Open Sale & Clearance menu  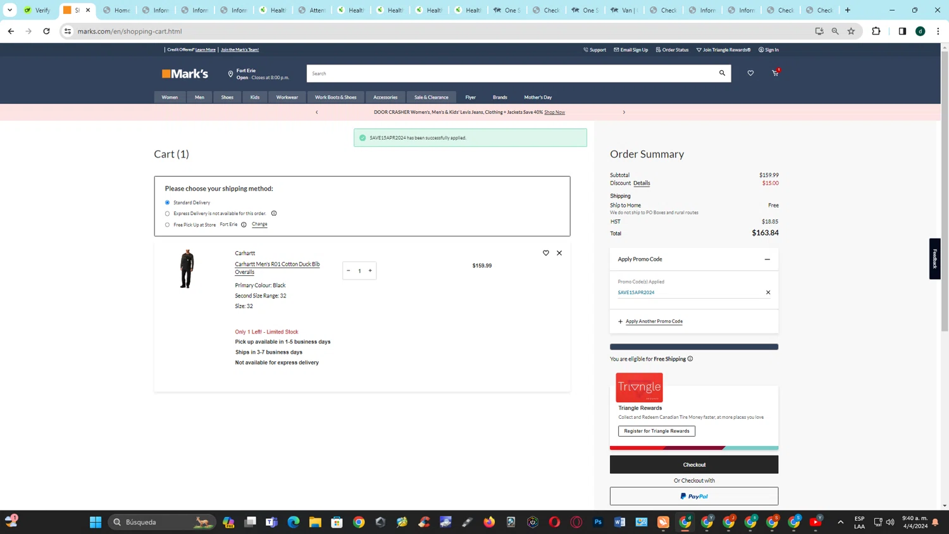(x=431, y=97)
